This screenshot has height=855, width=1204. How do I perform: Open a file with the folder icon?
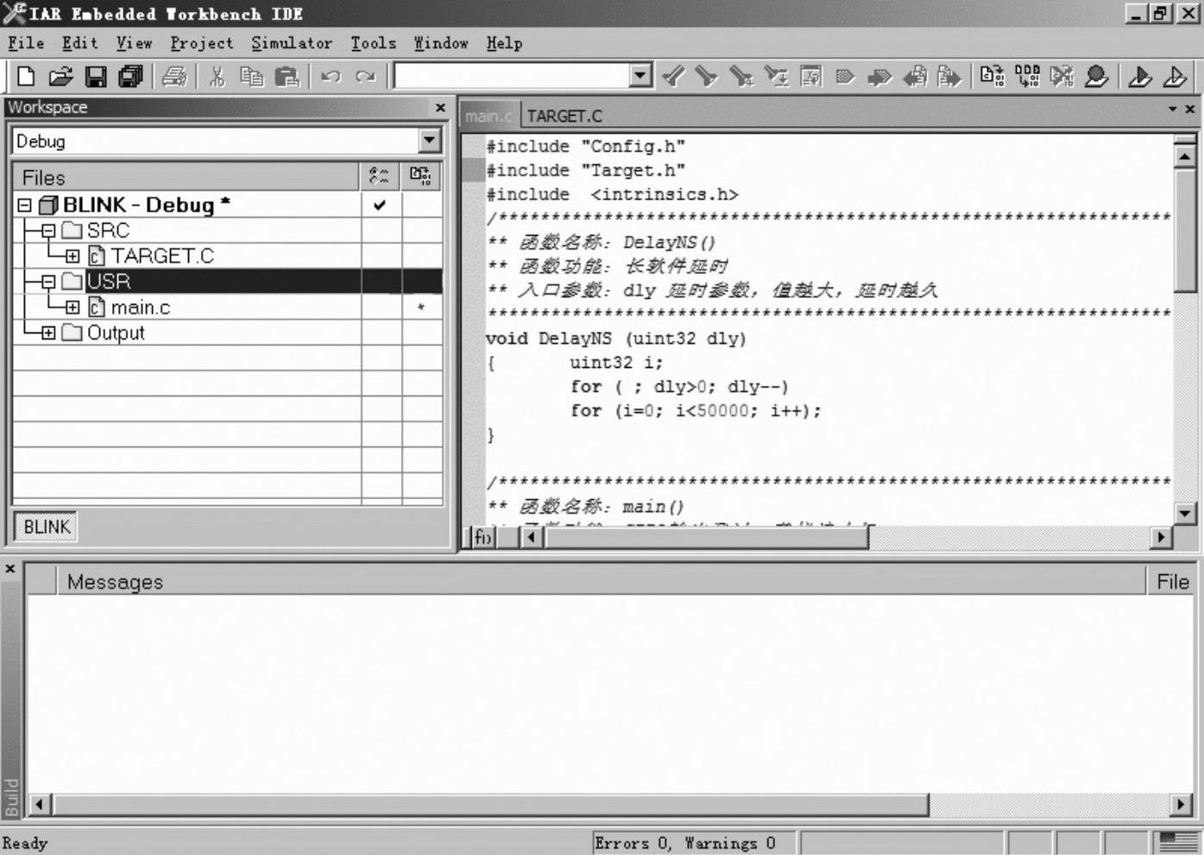(60, 77)
